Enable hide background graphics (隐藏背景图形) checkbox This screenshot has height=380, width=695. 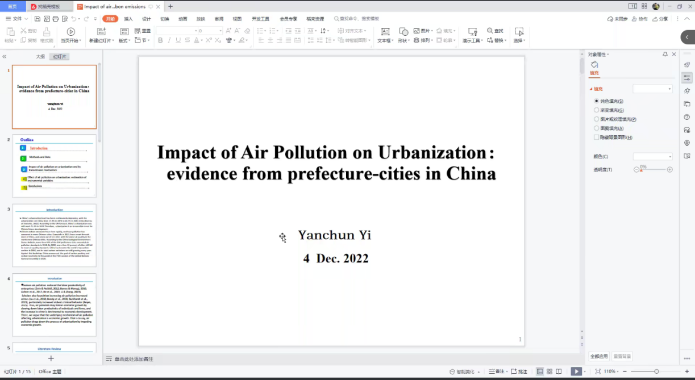(x=597, y=137)
